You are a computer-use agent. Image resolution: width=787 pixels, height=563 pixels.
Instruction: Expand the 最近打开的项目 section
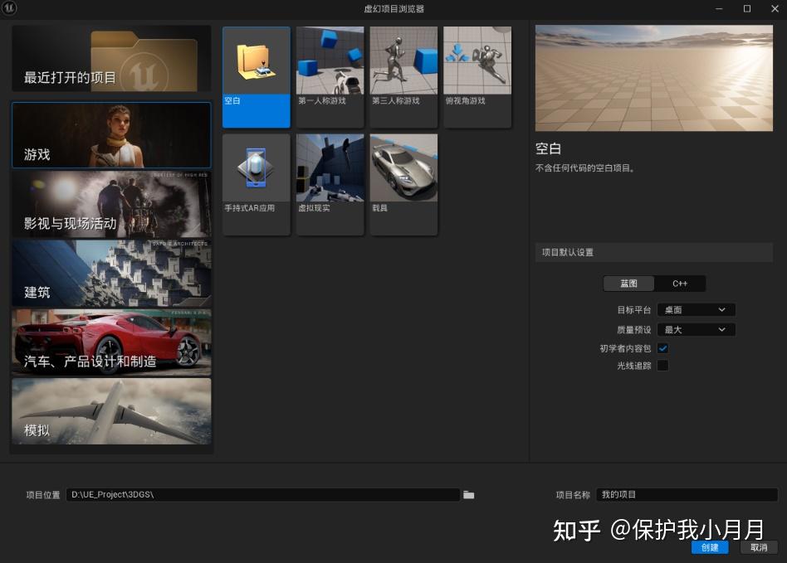[111, 58]
